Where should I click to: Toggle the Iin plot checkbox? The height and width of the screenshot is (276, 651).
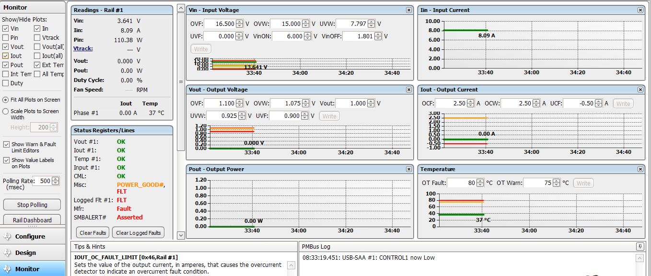coord(37,29)
